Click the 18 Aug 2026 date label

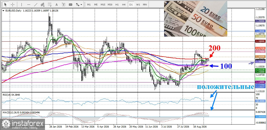coord(200,127)
